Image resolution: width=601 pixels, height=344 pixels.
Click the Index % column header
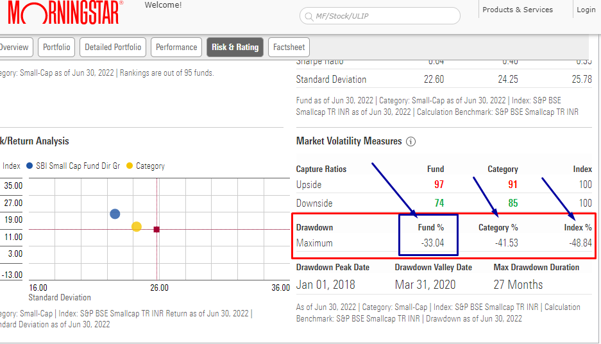tap(578, 227)
